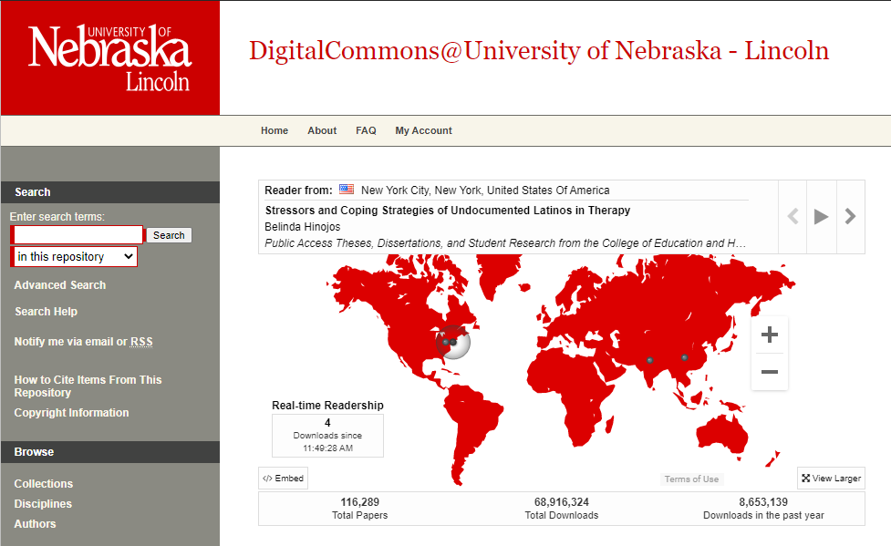This screenshot has height=546, width=891.
Task: Open the Home menu item
Action: point(275,130)
